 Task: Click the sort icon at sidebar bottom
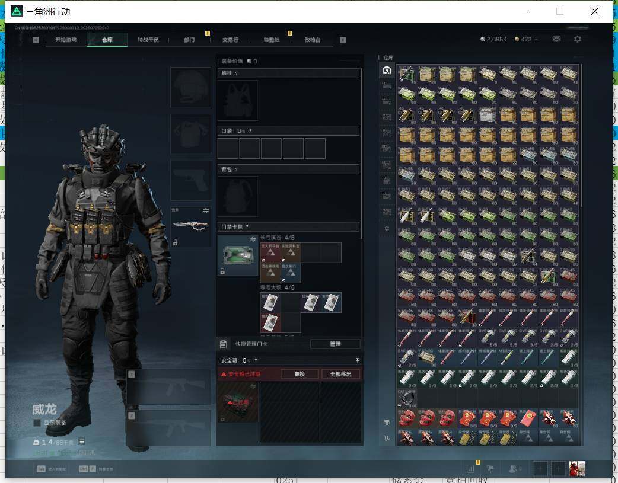pyautogui.click(x=387, y=438)
